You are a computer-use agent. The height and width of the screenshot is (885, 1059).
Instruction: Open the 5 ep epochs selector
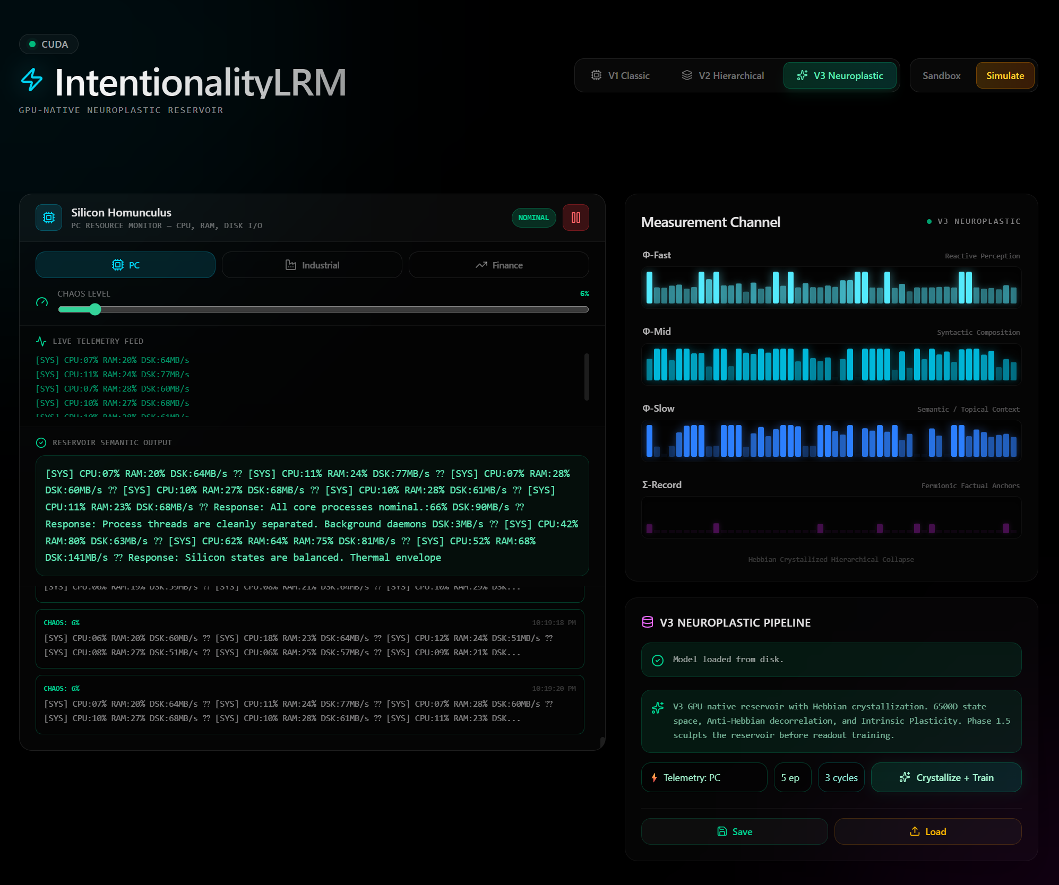tap(792, 777)
